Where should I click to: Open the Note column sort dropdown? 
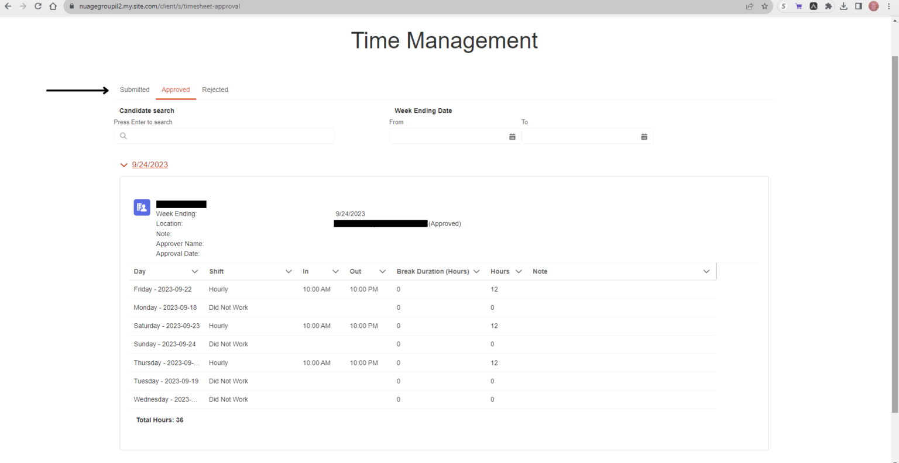(706, 271)
